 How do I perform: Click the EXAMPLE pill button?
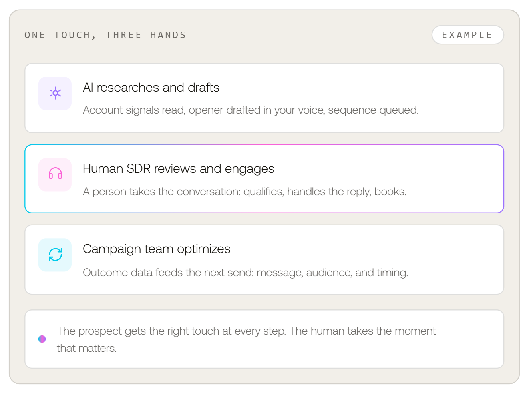(467, 35)
